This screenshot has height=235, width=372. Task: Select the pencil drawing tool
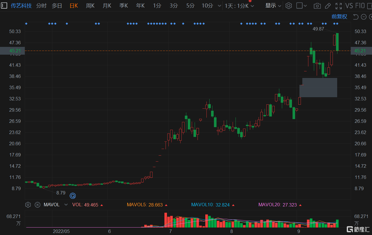(x=328, y=6)
